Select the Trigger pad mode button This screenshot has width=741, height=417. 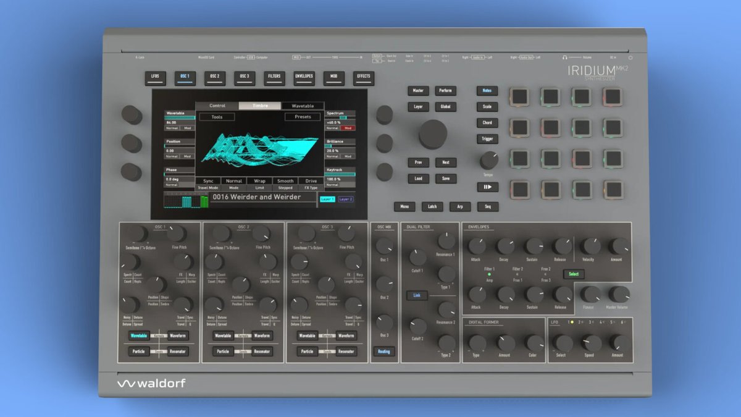coord(487,139)
